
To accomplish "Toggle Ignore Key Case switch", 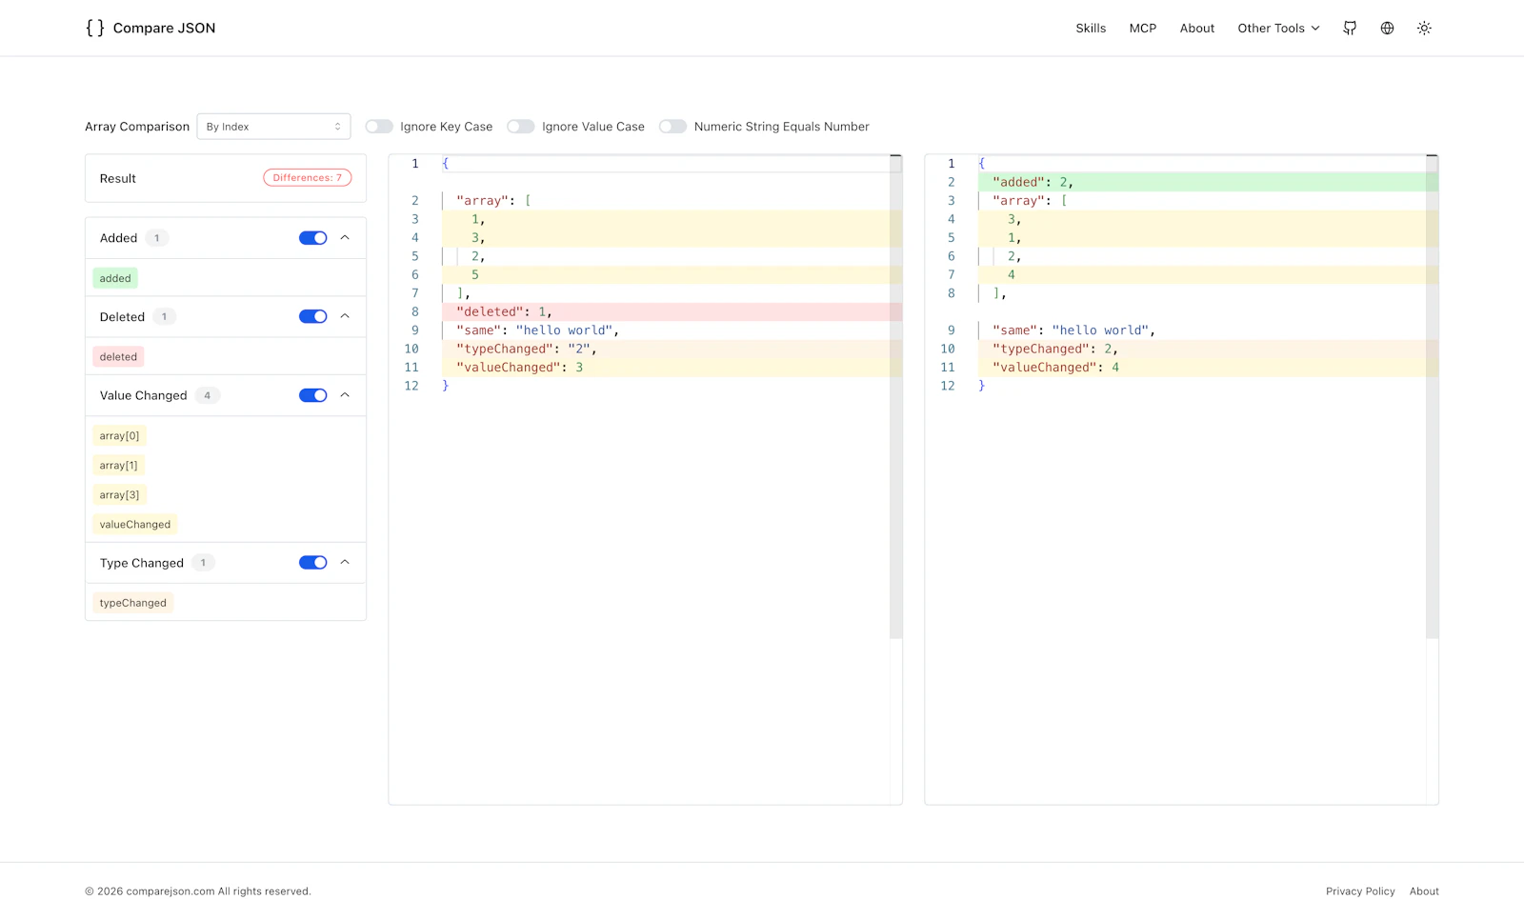I will tap(379, 127).
